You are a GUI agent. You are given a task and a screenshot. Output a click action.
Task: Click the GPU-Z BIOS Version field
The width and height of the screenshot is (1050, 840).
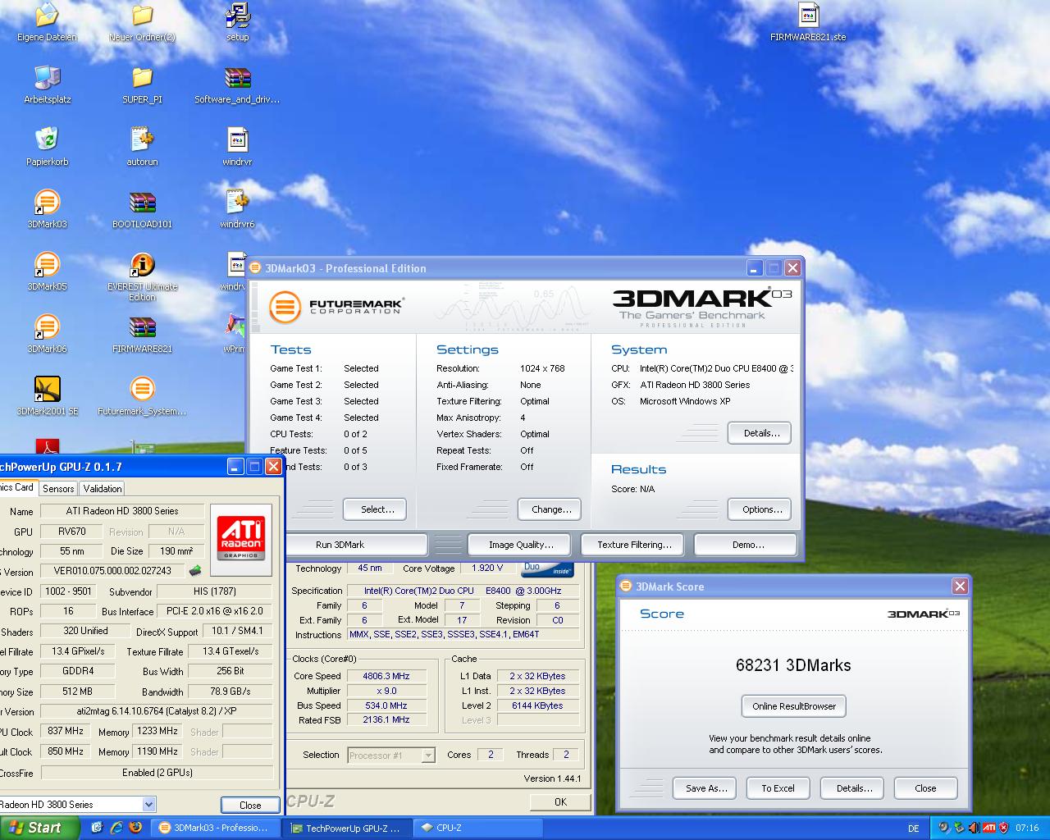coord(112,571)
